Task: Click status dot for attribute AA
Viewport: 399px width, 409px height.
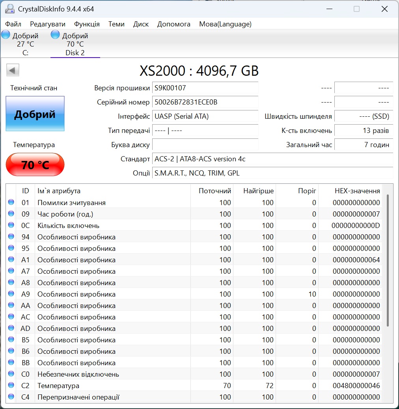Action: point(11,305)
